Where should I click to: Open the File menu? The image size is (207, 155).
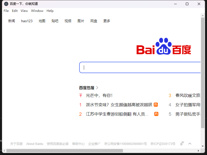[x=6, y=11]
